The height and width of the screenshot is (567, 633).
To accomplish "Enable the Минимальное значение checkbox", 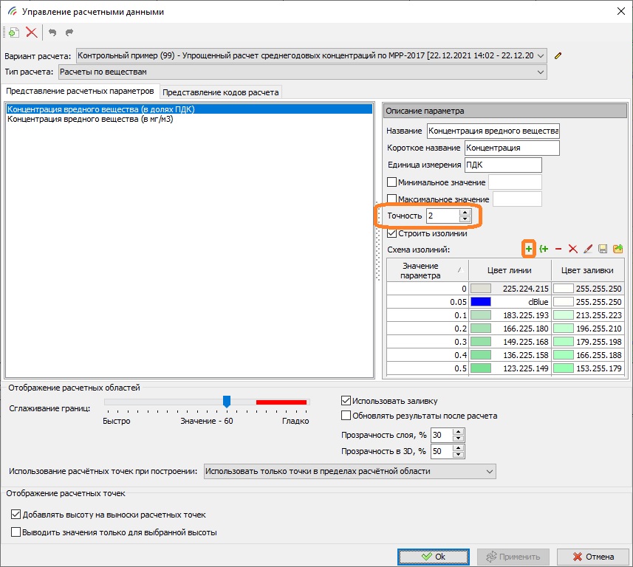I will coord(392,182).
